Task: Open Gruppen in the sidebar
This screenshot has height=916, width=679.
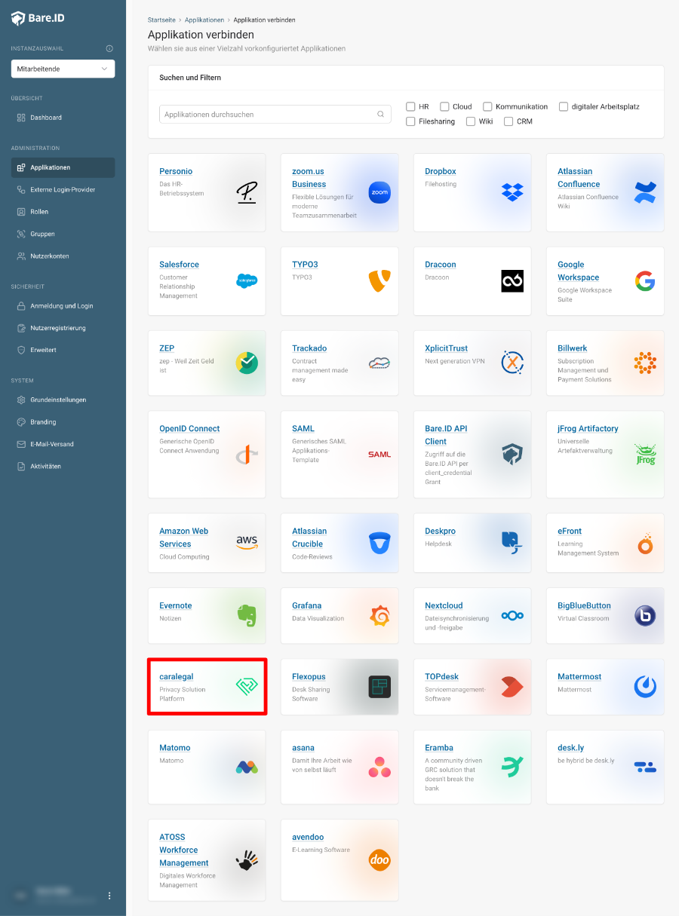Action: 63,234
